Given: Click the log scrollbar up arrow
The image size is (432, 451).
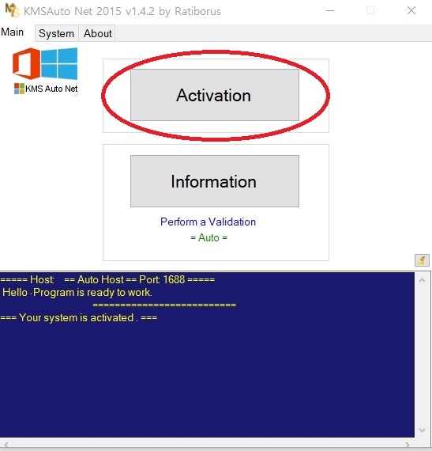Looking at the screenshot, I should click(422, 280).
